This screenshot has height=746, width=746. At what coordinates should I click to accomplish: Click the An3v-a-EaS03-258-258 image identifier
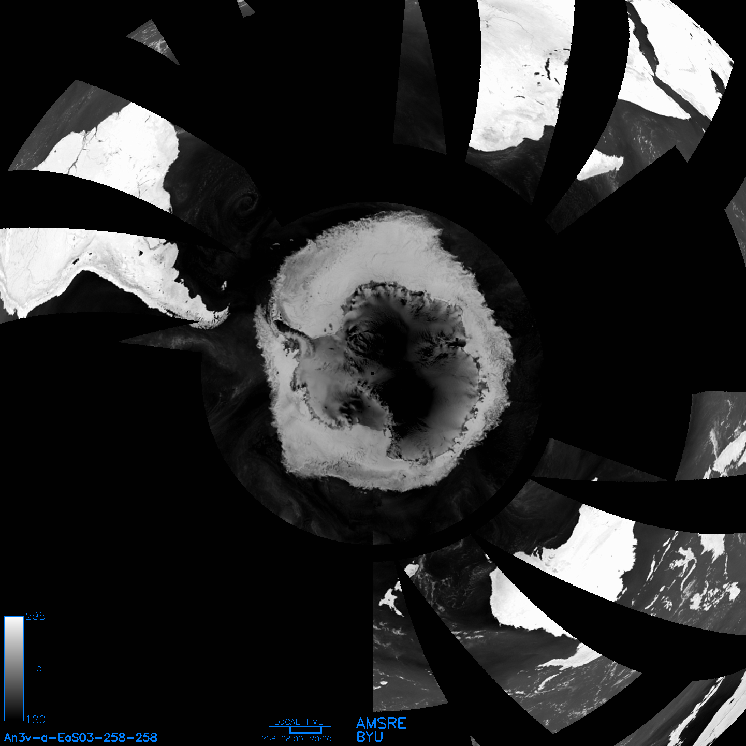point(81,737)
